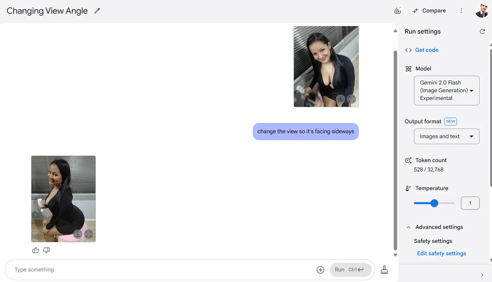Open the three-dot more options menu
This screenshot has width=492, height=282.
pyautogui.click(x=461, y=11)
